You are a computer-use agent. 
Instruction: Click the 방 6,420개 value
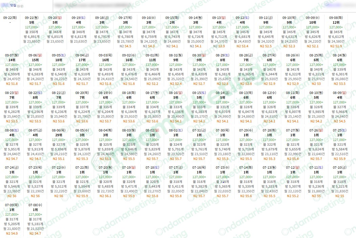coord(199,74)
